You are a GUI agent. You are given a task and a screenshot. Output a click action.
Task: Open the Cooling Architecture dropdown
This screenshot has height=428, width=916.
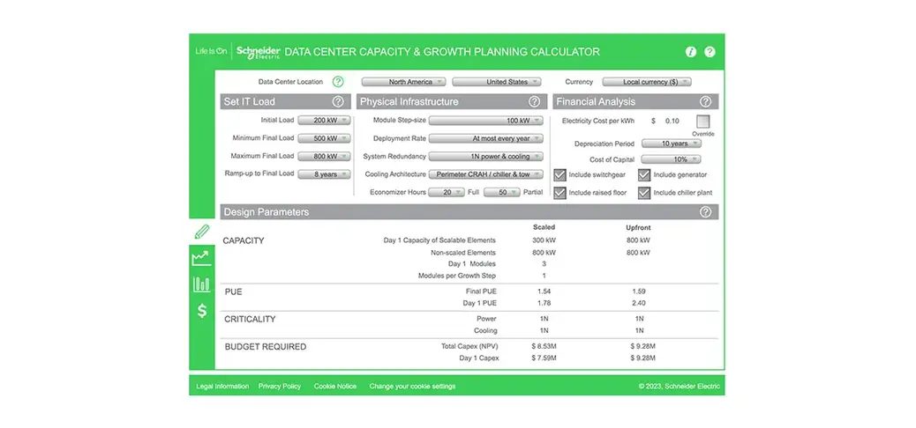[x=486, y=174]
